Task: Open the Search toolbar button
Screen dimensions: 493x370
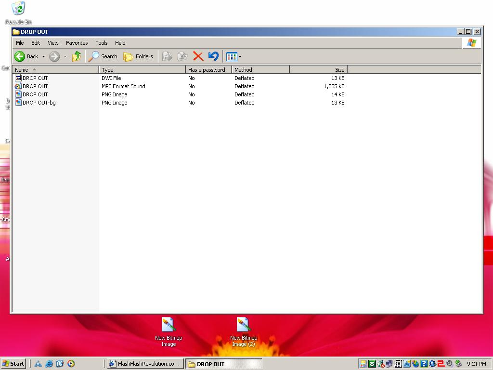Action: click(x=103, y=56)
